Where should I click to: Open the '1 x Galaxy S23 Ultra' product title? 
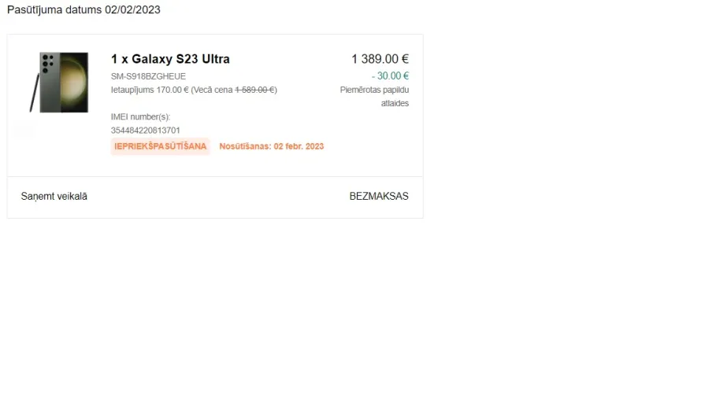point(170,59)
